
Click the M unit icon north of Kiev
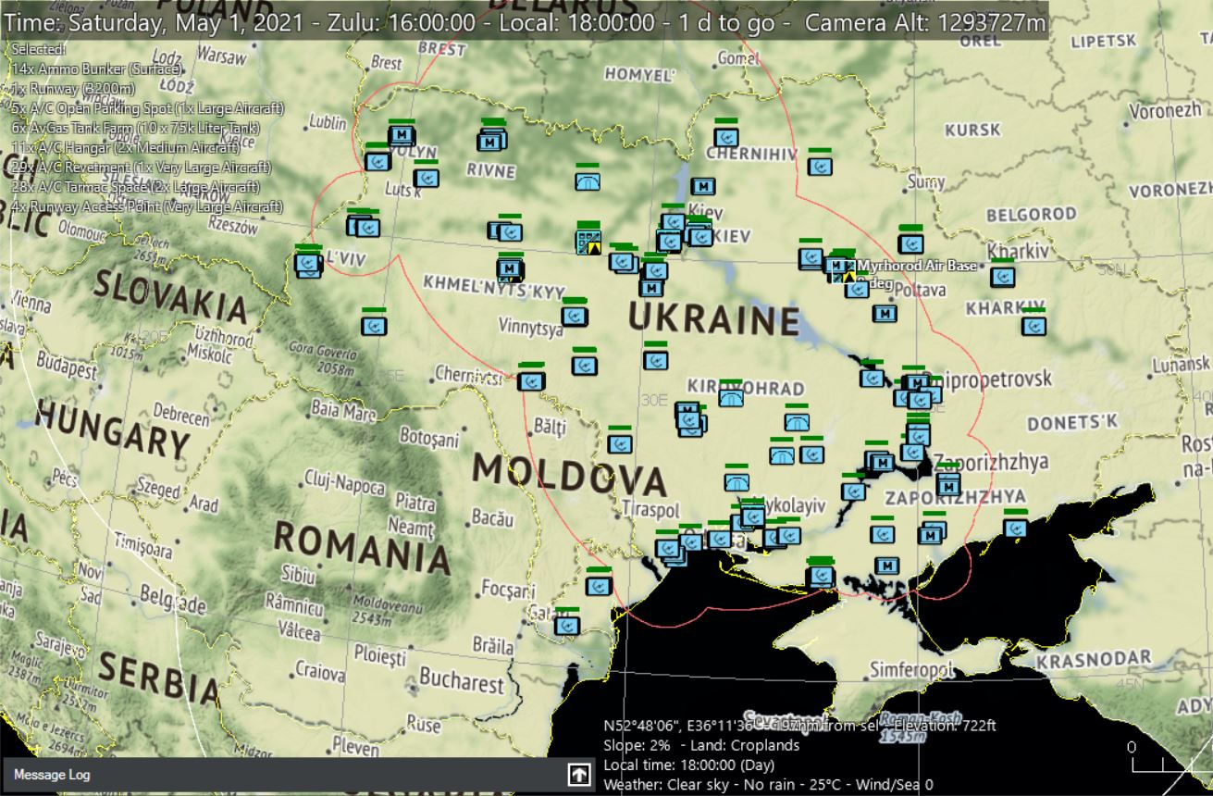(x=703, y=186)
